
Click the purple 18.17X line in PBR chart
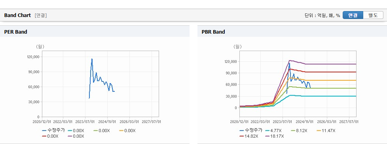331,64
